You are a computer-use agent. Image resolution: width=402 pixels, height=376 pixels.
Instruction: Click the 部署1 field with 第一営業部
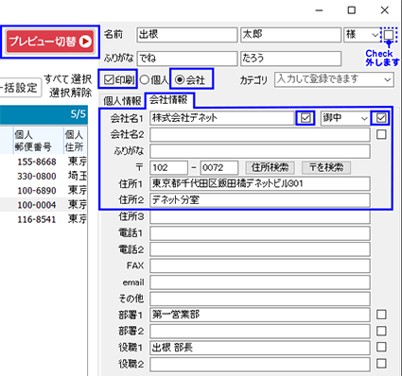coord(260,315)
